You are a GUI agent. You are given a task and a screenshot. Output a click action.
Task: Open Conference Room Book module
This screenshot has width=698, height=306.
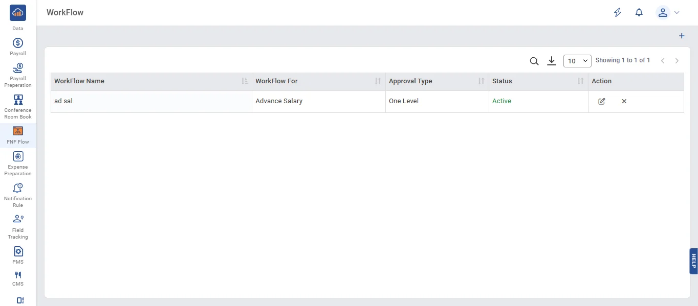coord(18,107)
